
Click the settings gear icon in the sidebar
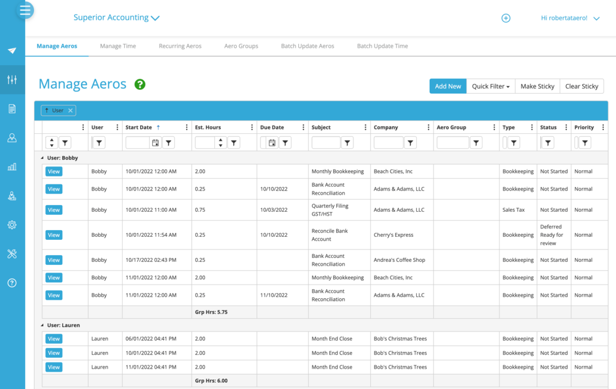point(12,224)
